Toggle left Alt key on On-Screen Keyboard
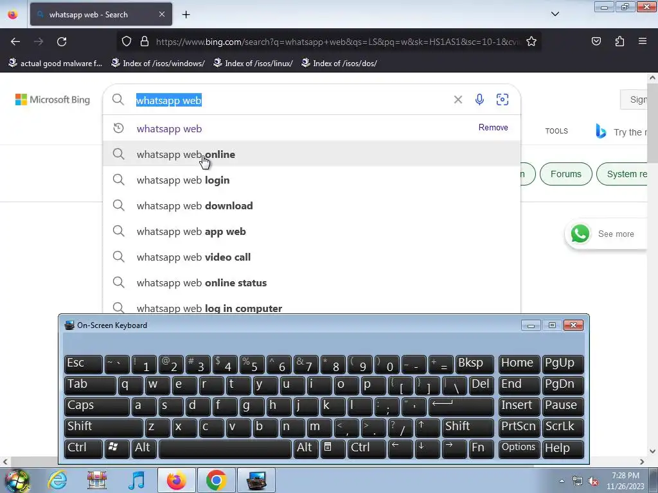 click(x=143, y=448)
